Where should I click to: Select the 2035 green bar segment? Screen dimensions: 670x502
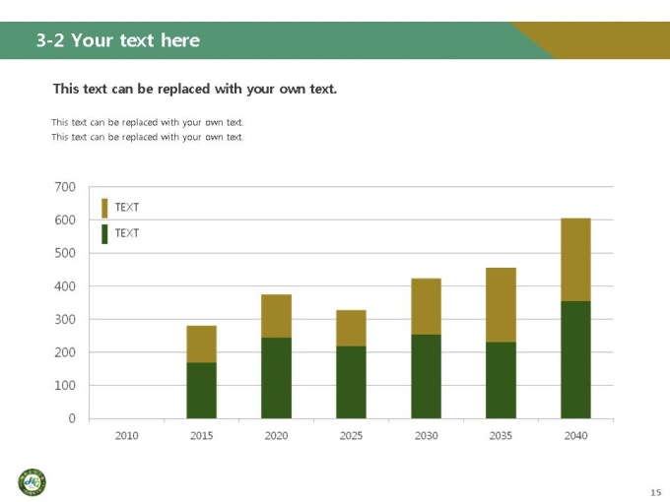pos(501,380)
